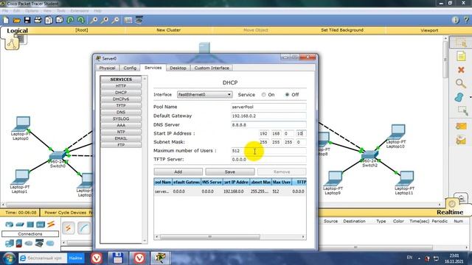
Task: Edit the DNS Server field
Action: [268, 124]
